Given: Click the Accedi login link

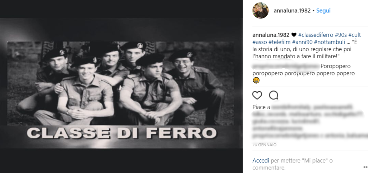Looking at the screenshot, I should pos(261,160).
